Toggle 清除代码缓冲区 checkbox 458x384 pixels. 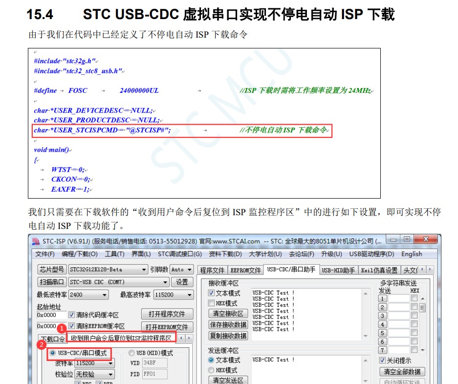[x=71, y=315]
